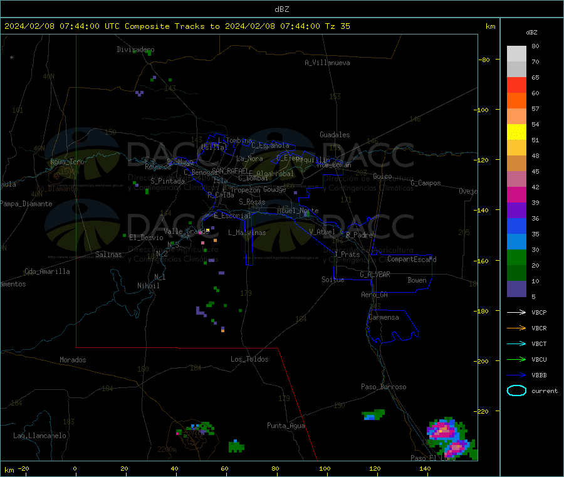This screenshot has height=477, width=564.
Task: Click the G_ALVEAR map label
Action: 375,275
